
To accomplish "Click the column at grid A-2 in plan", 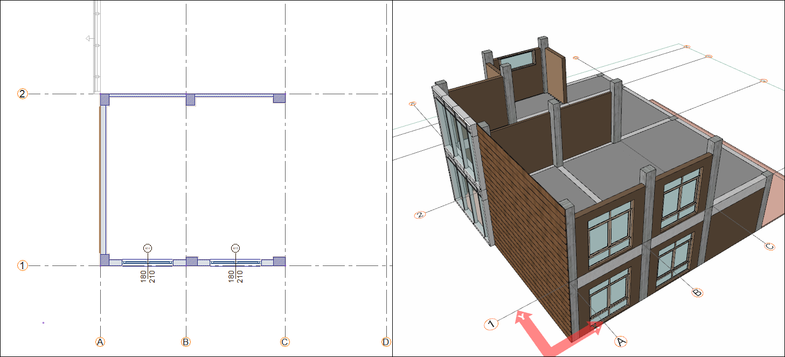I will pos(105,99).
